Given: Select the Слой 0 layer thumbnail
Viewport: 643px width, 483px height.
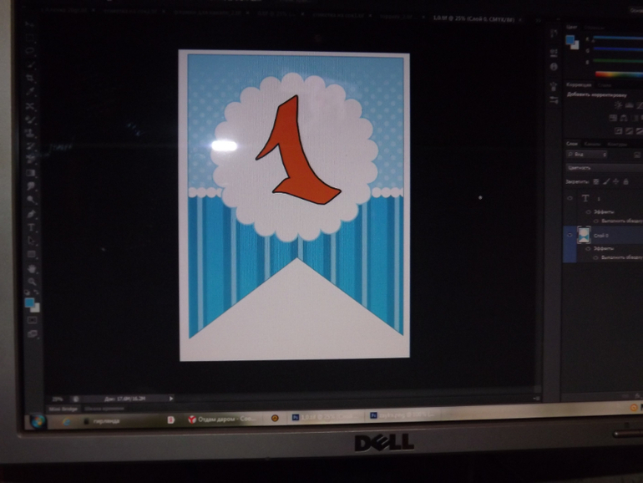Looking at the screenshot, I should pyautogui.click(x=584, y=236).
